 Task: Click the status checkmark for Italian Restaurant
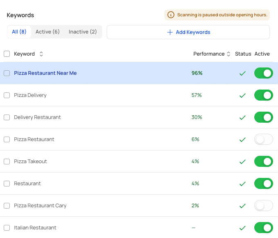tap(242, 228)
